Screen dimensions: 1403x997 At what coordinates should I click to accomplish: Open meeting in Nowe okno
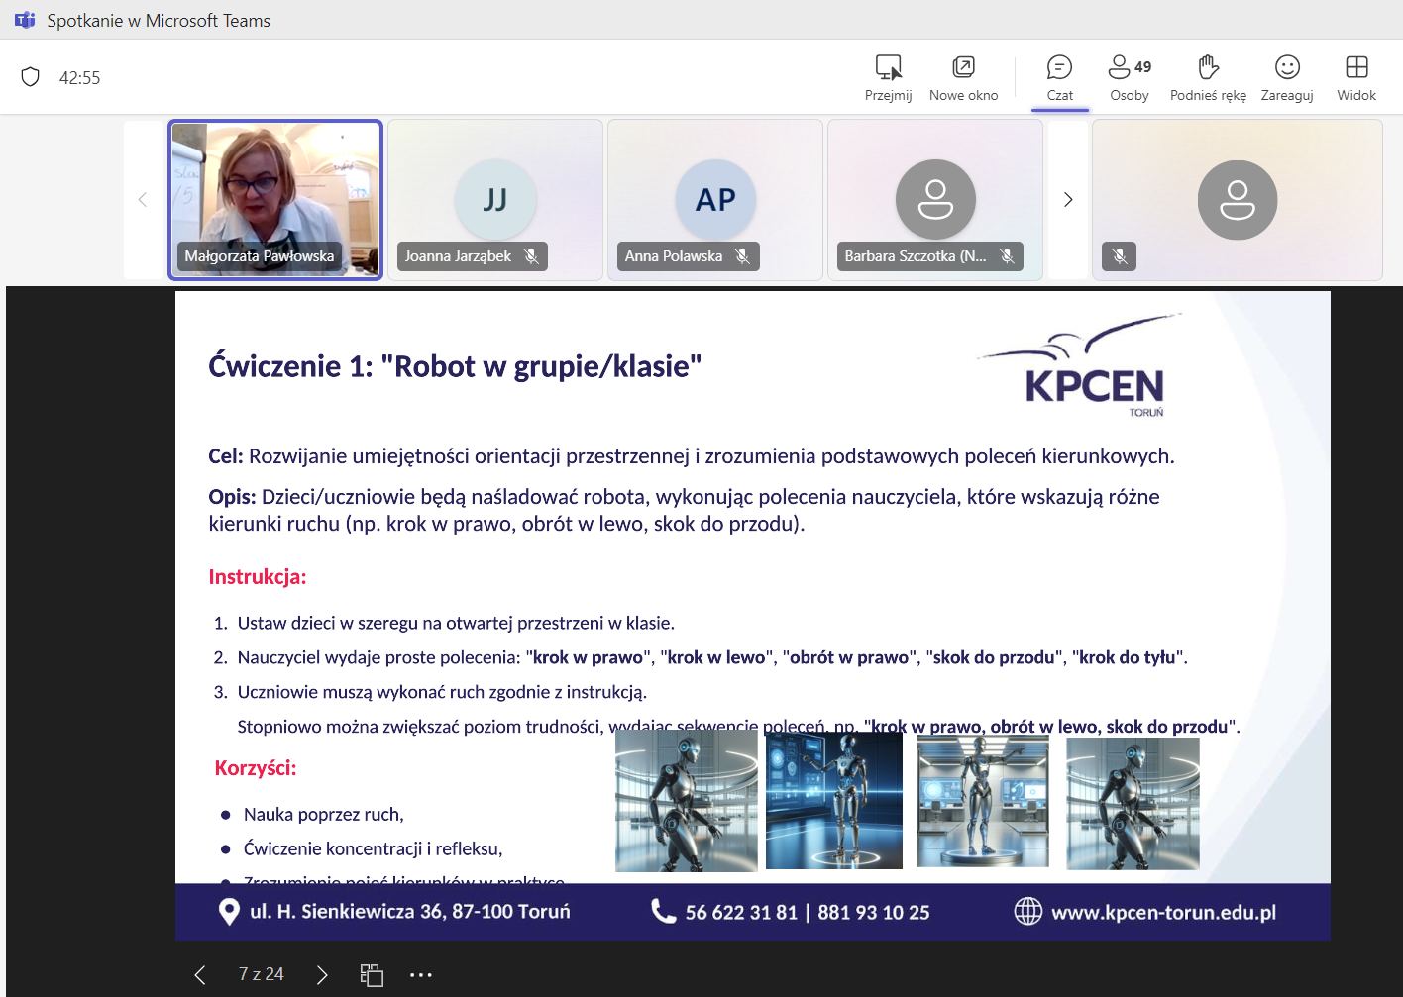click(963, 78)
